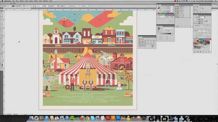The image size is (218, 122).
Task: Click Fill/Stroke indicator in Color panel
Action: (158, 7)
